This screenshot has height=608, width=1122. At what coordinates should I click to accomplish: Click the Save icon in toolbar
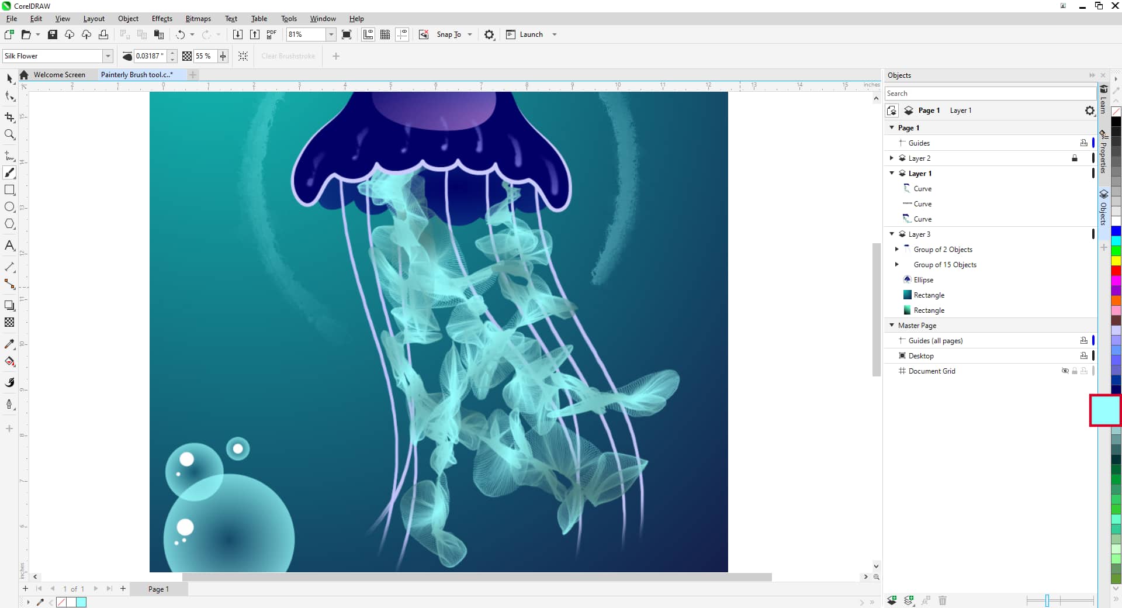click(53, 34)
